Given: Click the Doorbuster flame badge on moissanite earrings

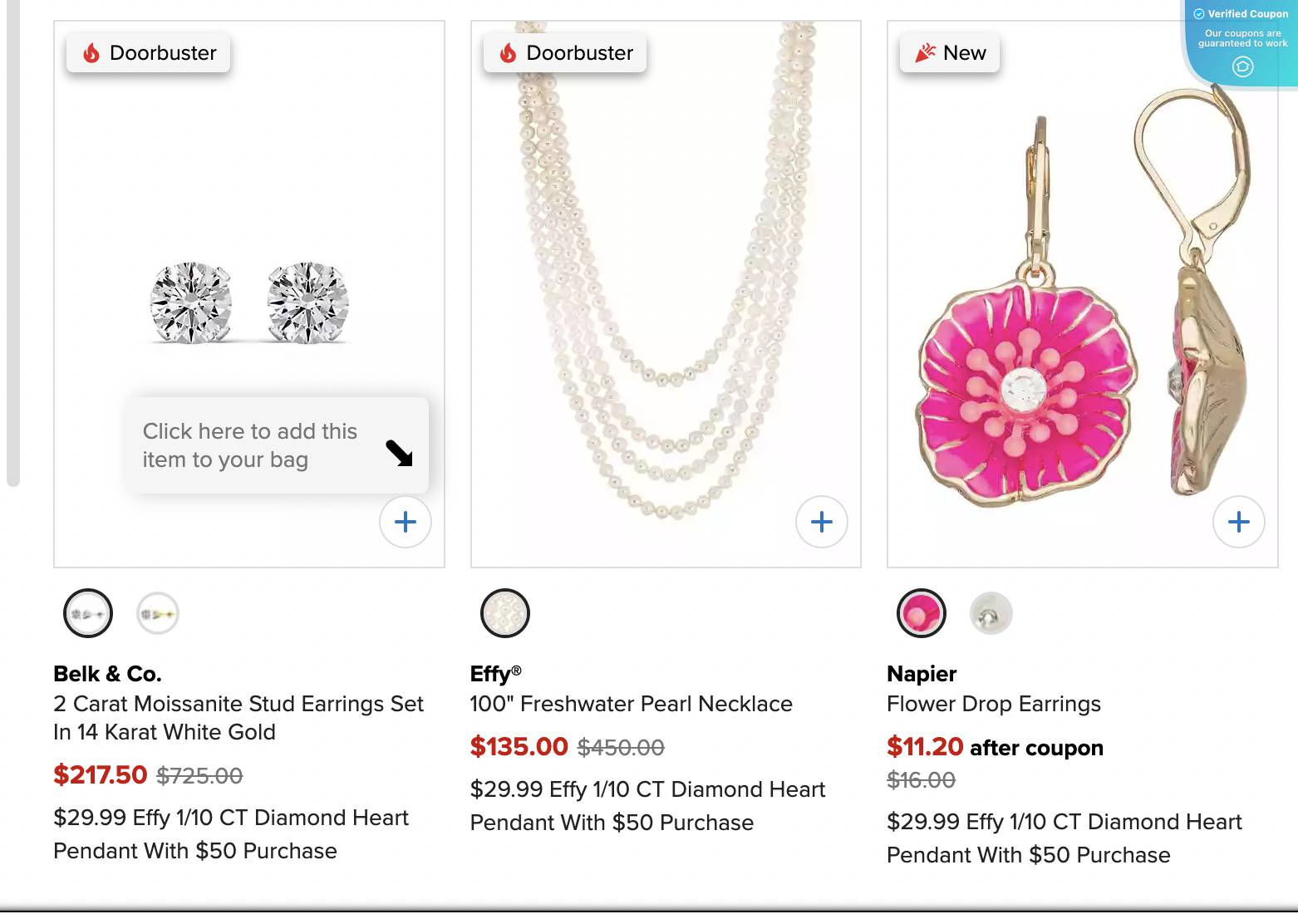Looking at the screenshot, I should [148, 52].
